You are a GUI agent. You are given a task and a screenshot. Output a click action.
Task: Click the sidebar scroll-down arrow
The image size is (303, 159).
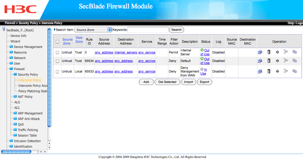click(49, 148)
